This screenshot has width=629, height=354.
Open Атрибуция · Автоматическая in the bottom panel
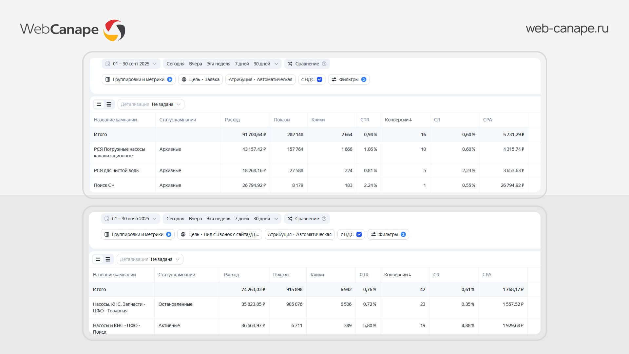coord(299,234)
